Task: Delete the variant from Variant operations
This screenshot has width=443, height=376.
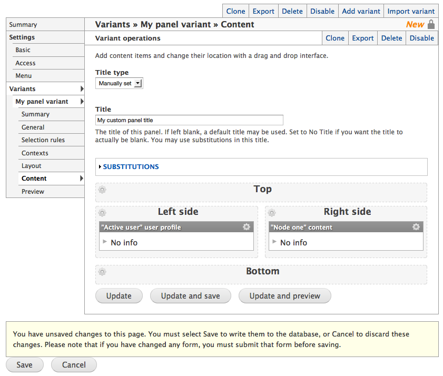Action: 391,38
